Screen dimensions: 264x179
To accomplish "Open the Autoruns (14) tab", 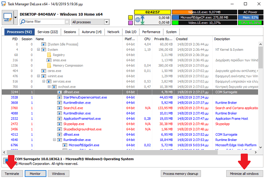I will pyautogui.click(x=92, y=32).
